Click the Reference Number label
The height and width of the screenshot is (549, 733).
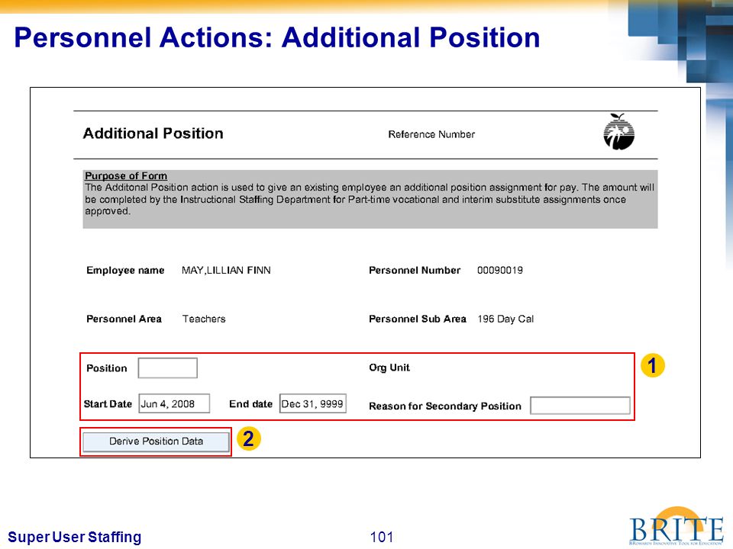click(431, 134)
